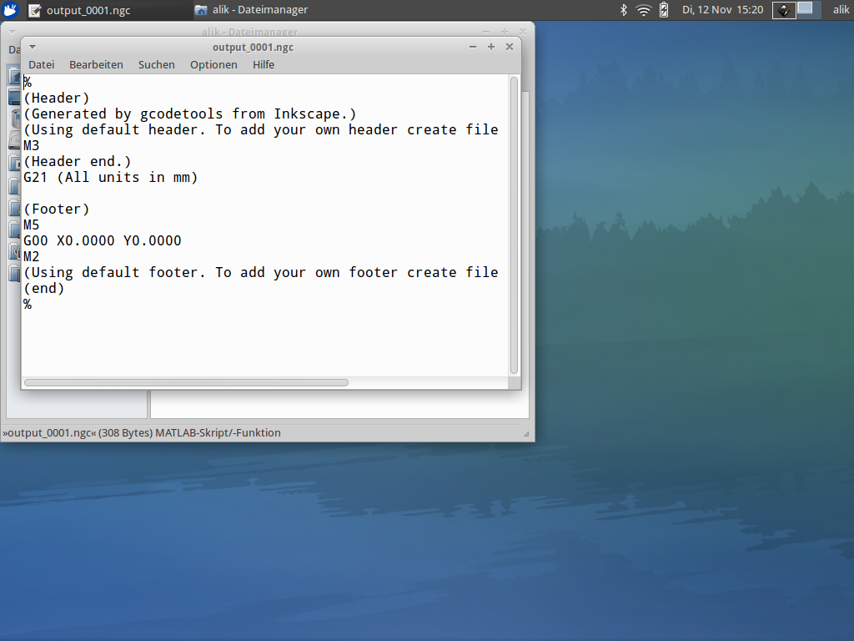The width and height of the screenshot is (854, 641).
Task: Open the clock showing Di, 12 Nov 15:20
Action: point(722,10)
